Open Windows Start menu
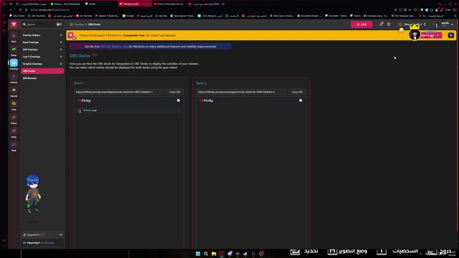The height and width of the screenshot is (258, 459). 198,254
